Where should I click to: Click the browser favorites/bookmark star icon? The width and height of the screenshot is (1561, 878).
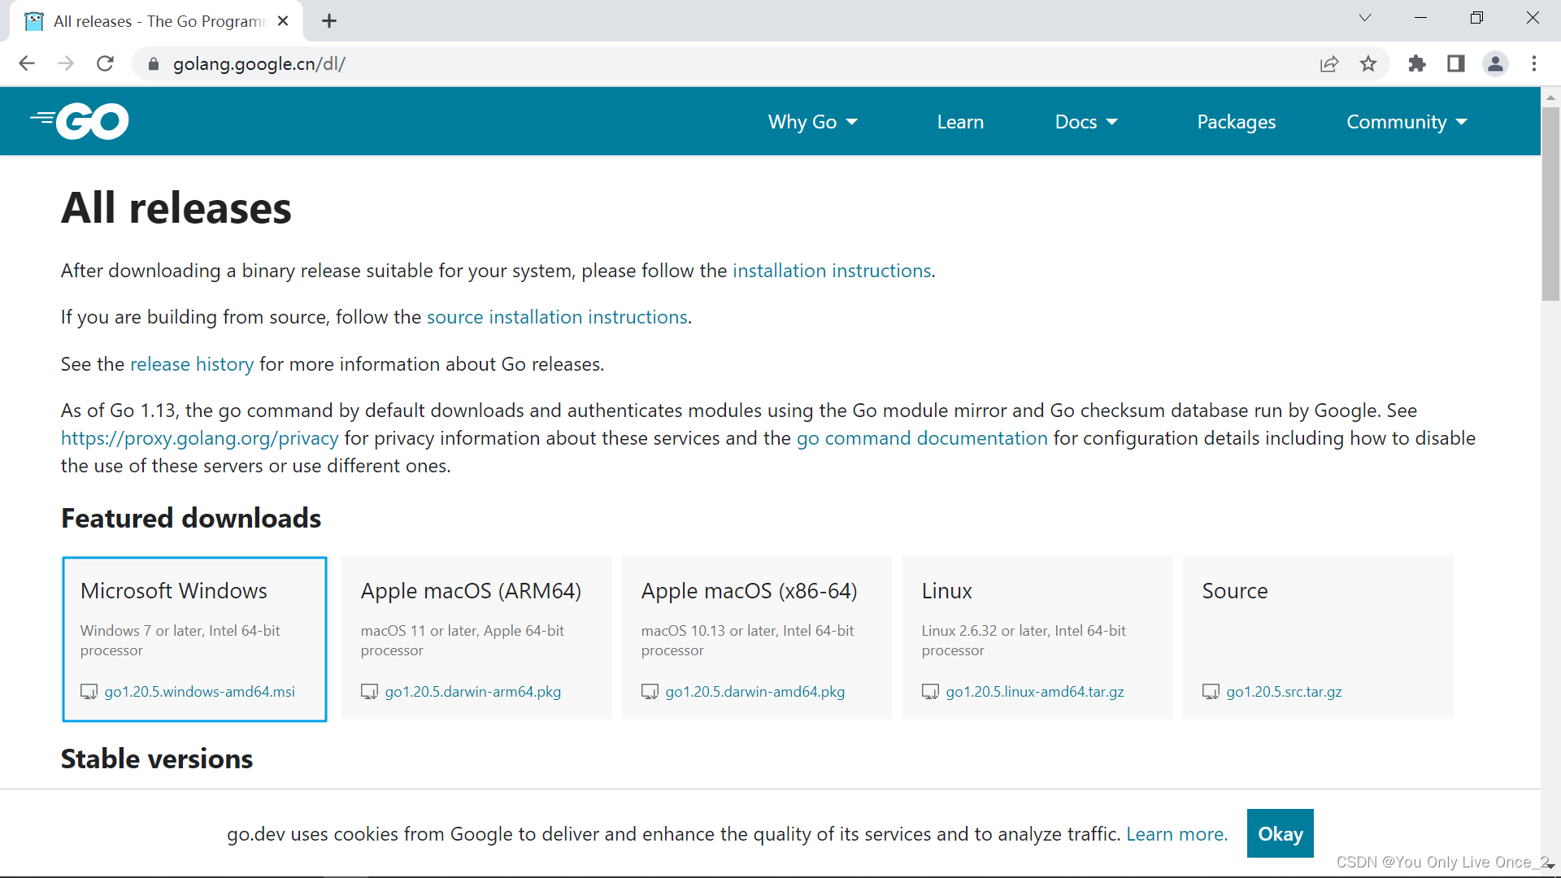[1369, 64]
